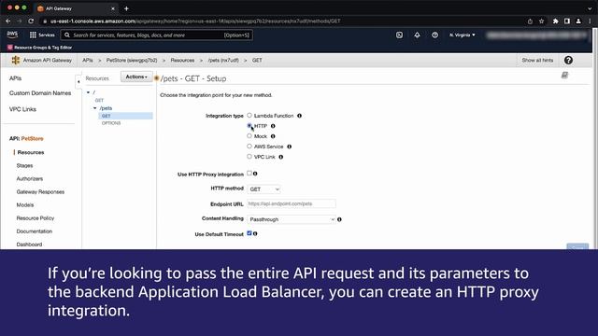This screenshot has height=336, width=598.
Task: Show info for Default Timeout
Action: 255,233
